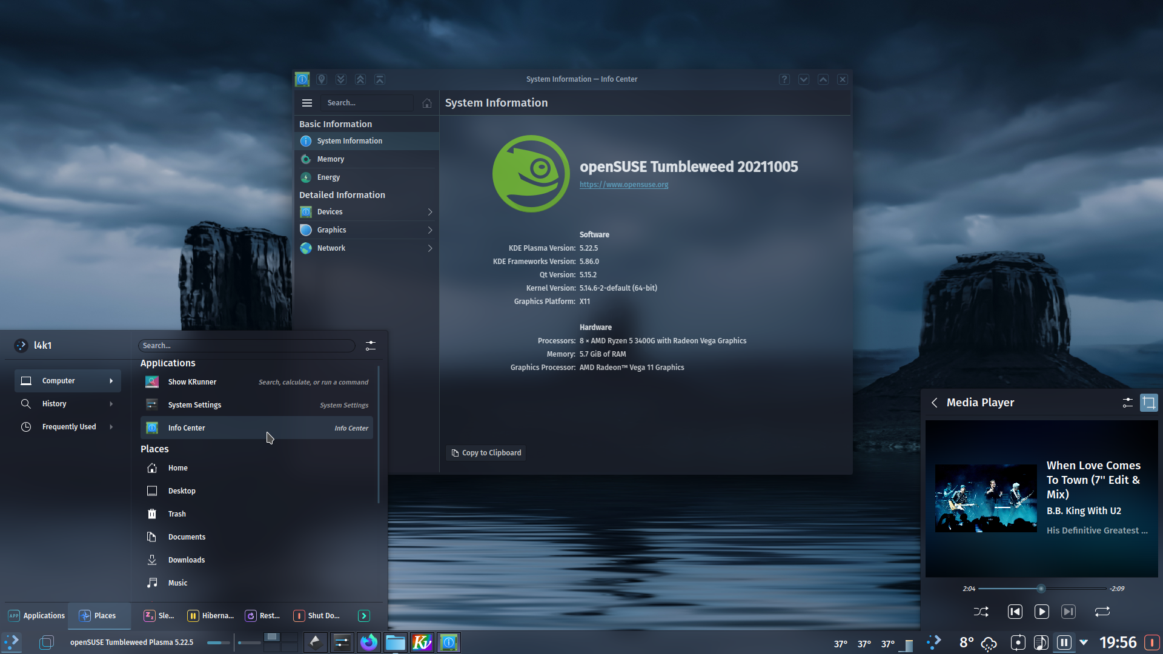Focus the Info Center search field
This screenshot has height=654, width=1163.
click(367, 103)
